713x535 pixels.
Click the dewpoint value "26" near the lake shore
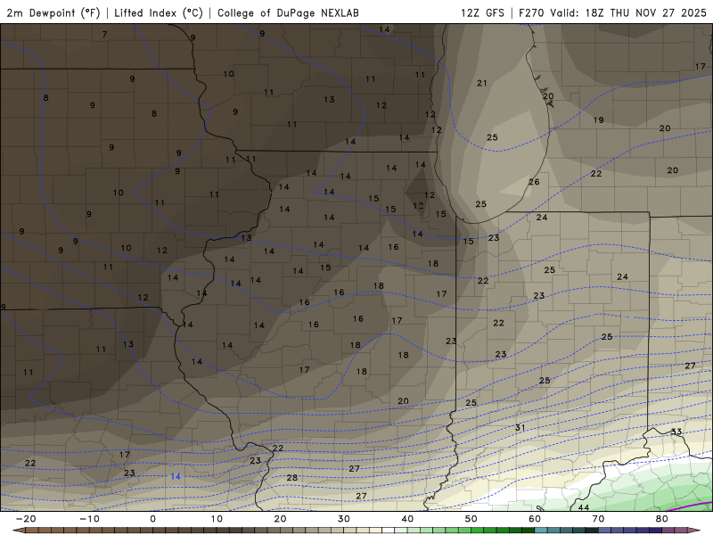534,182
